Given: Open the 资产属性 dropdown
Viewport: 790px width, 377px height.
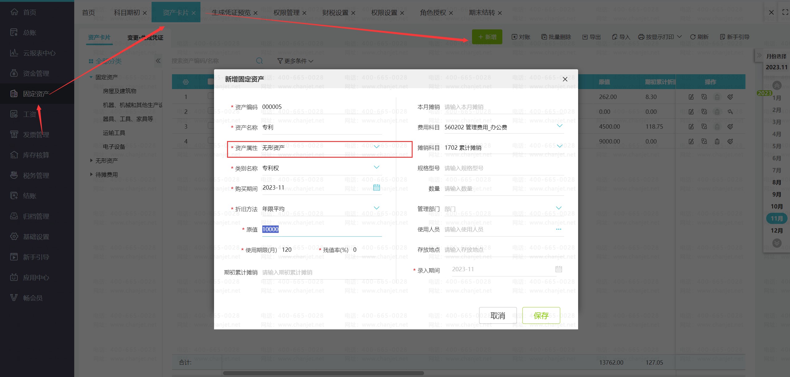Looking at the screenshot, I should pos(376,147).
